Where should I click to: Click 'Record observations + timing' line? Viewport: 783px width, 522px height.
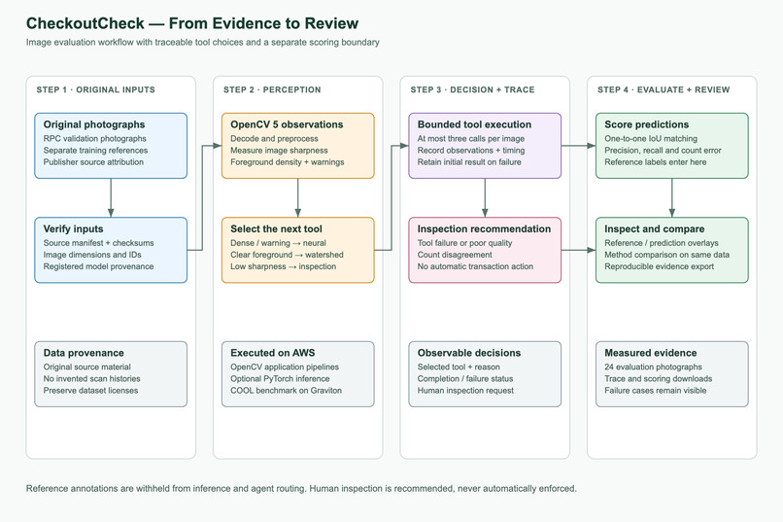pos(471,151)
